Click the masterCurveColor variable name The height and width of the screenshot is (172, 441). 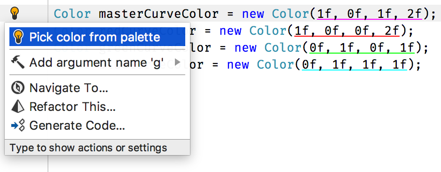pyautogui.click(x=158, y=14)
